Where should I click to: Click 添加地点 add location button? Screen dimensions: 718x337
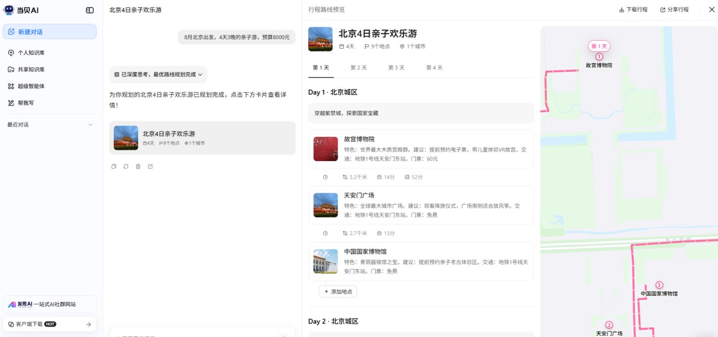338,291
